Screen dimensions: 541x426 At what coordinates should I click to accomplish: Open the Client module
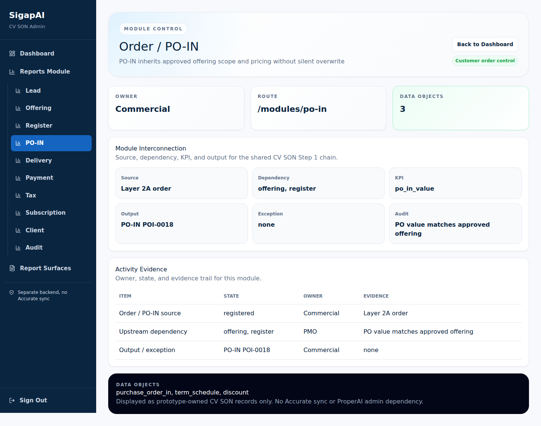coord(51,230)
